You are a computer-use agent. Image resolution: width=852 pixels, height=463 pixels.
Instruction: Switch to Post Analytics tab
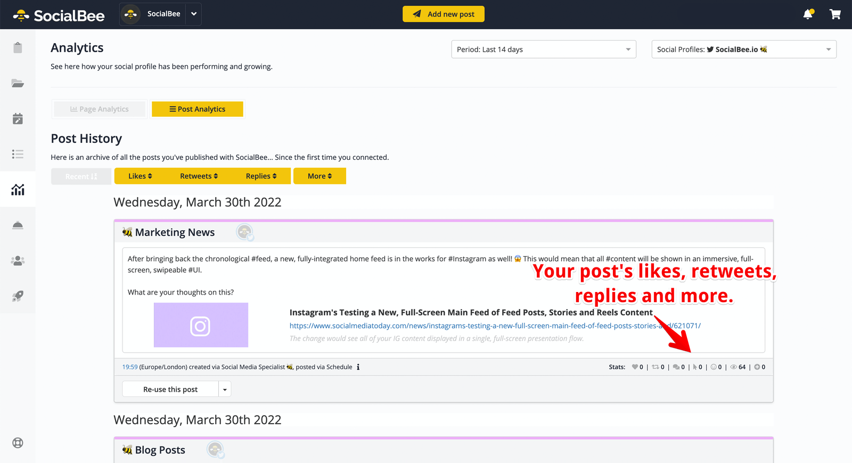(x=198, y=109)
